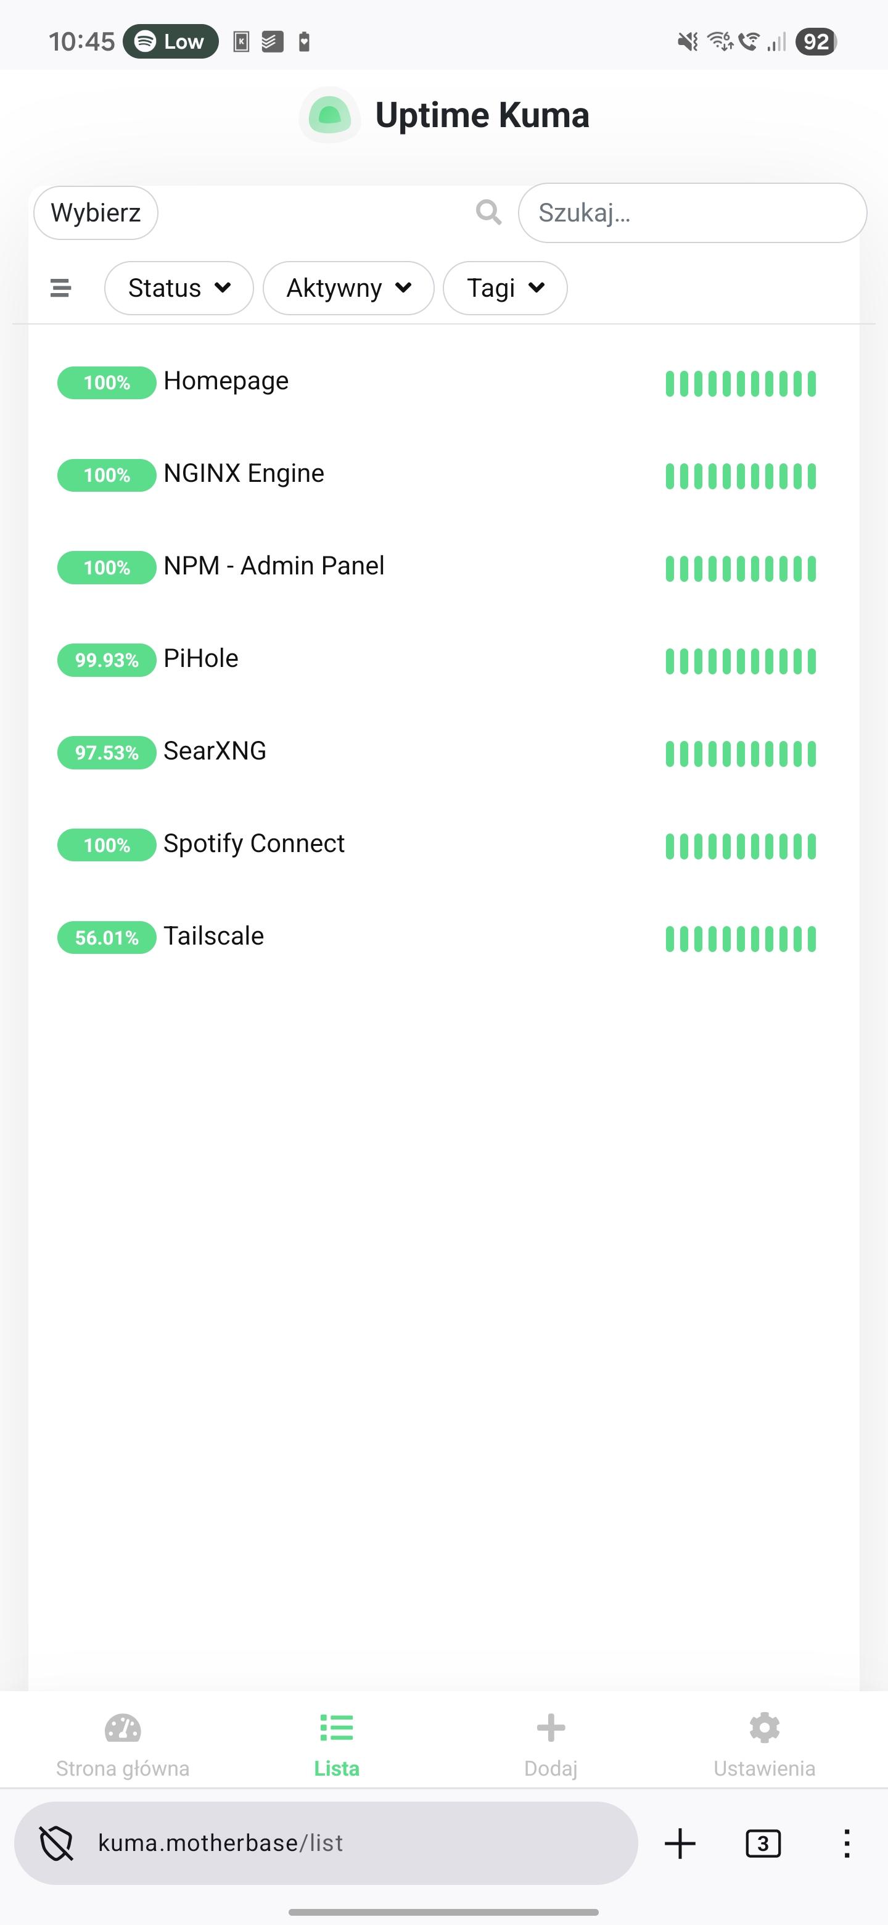Tap the tracking protection shield icon
Viewport: 888px width, 1925px height.
pos(57,1844)
